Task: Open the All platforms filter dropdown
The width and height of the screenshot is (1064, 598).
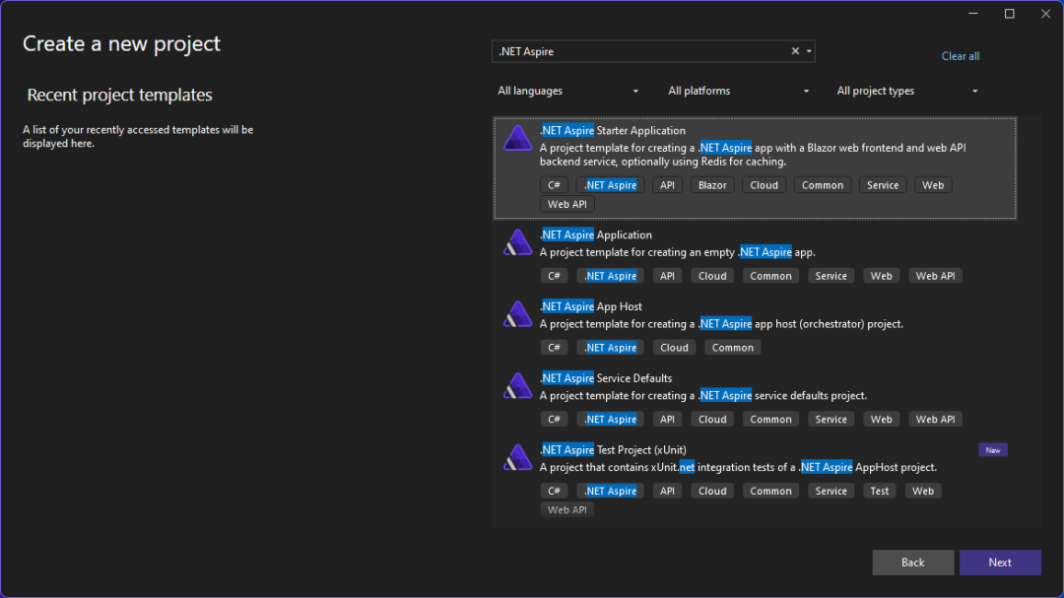Action: 738,91
